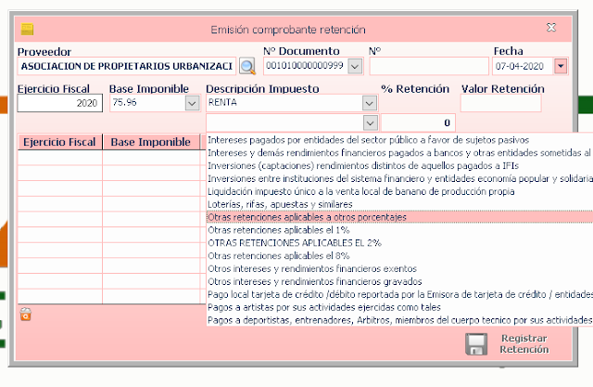The image size is (593, 387).
Task: Click the floppy disk save icon
Action: 475,344
